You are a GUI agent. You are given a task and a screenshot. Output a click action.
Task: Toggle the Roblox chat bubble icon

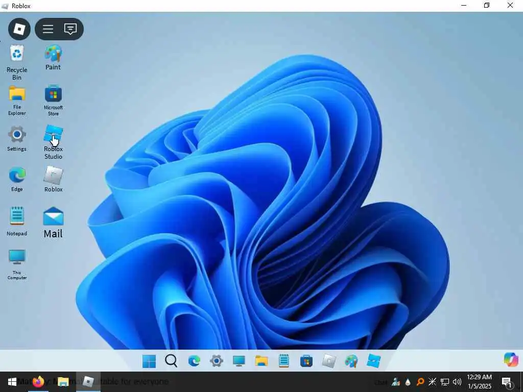click(70, 29)
